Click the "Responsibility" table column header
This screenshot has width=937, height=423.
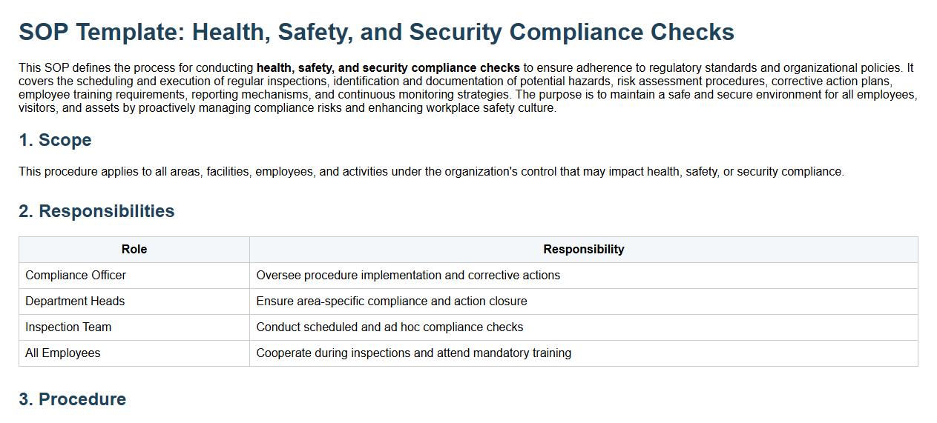coord(583,250)
